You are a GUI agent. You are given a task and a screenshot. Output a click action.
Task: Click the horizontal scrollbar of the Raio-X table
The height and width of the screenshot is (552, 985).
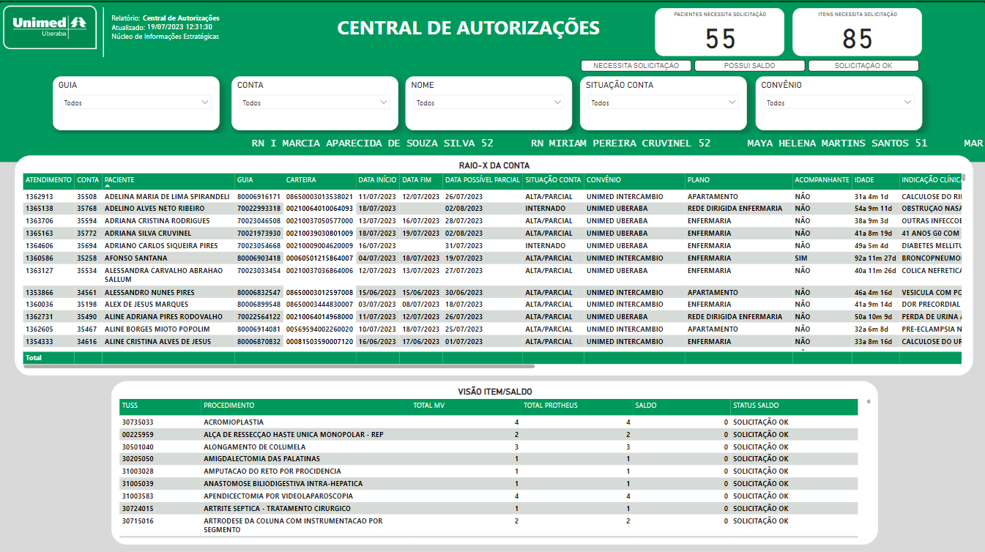click(x=279, y=366)
